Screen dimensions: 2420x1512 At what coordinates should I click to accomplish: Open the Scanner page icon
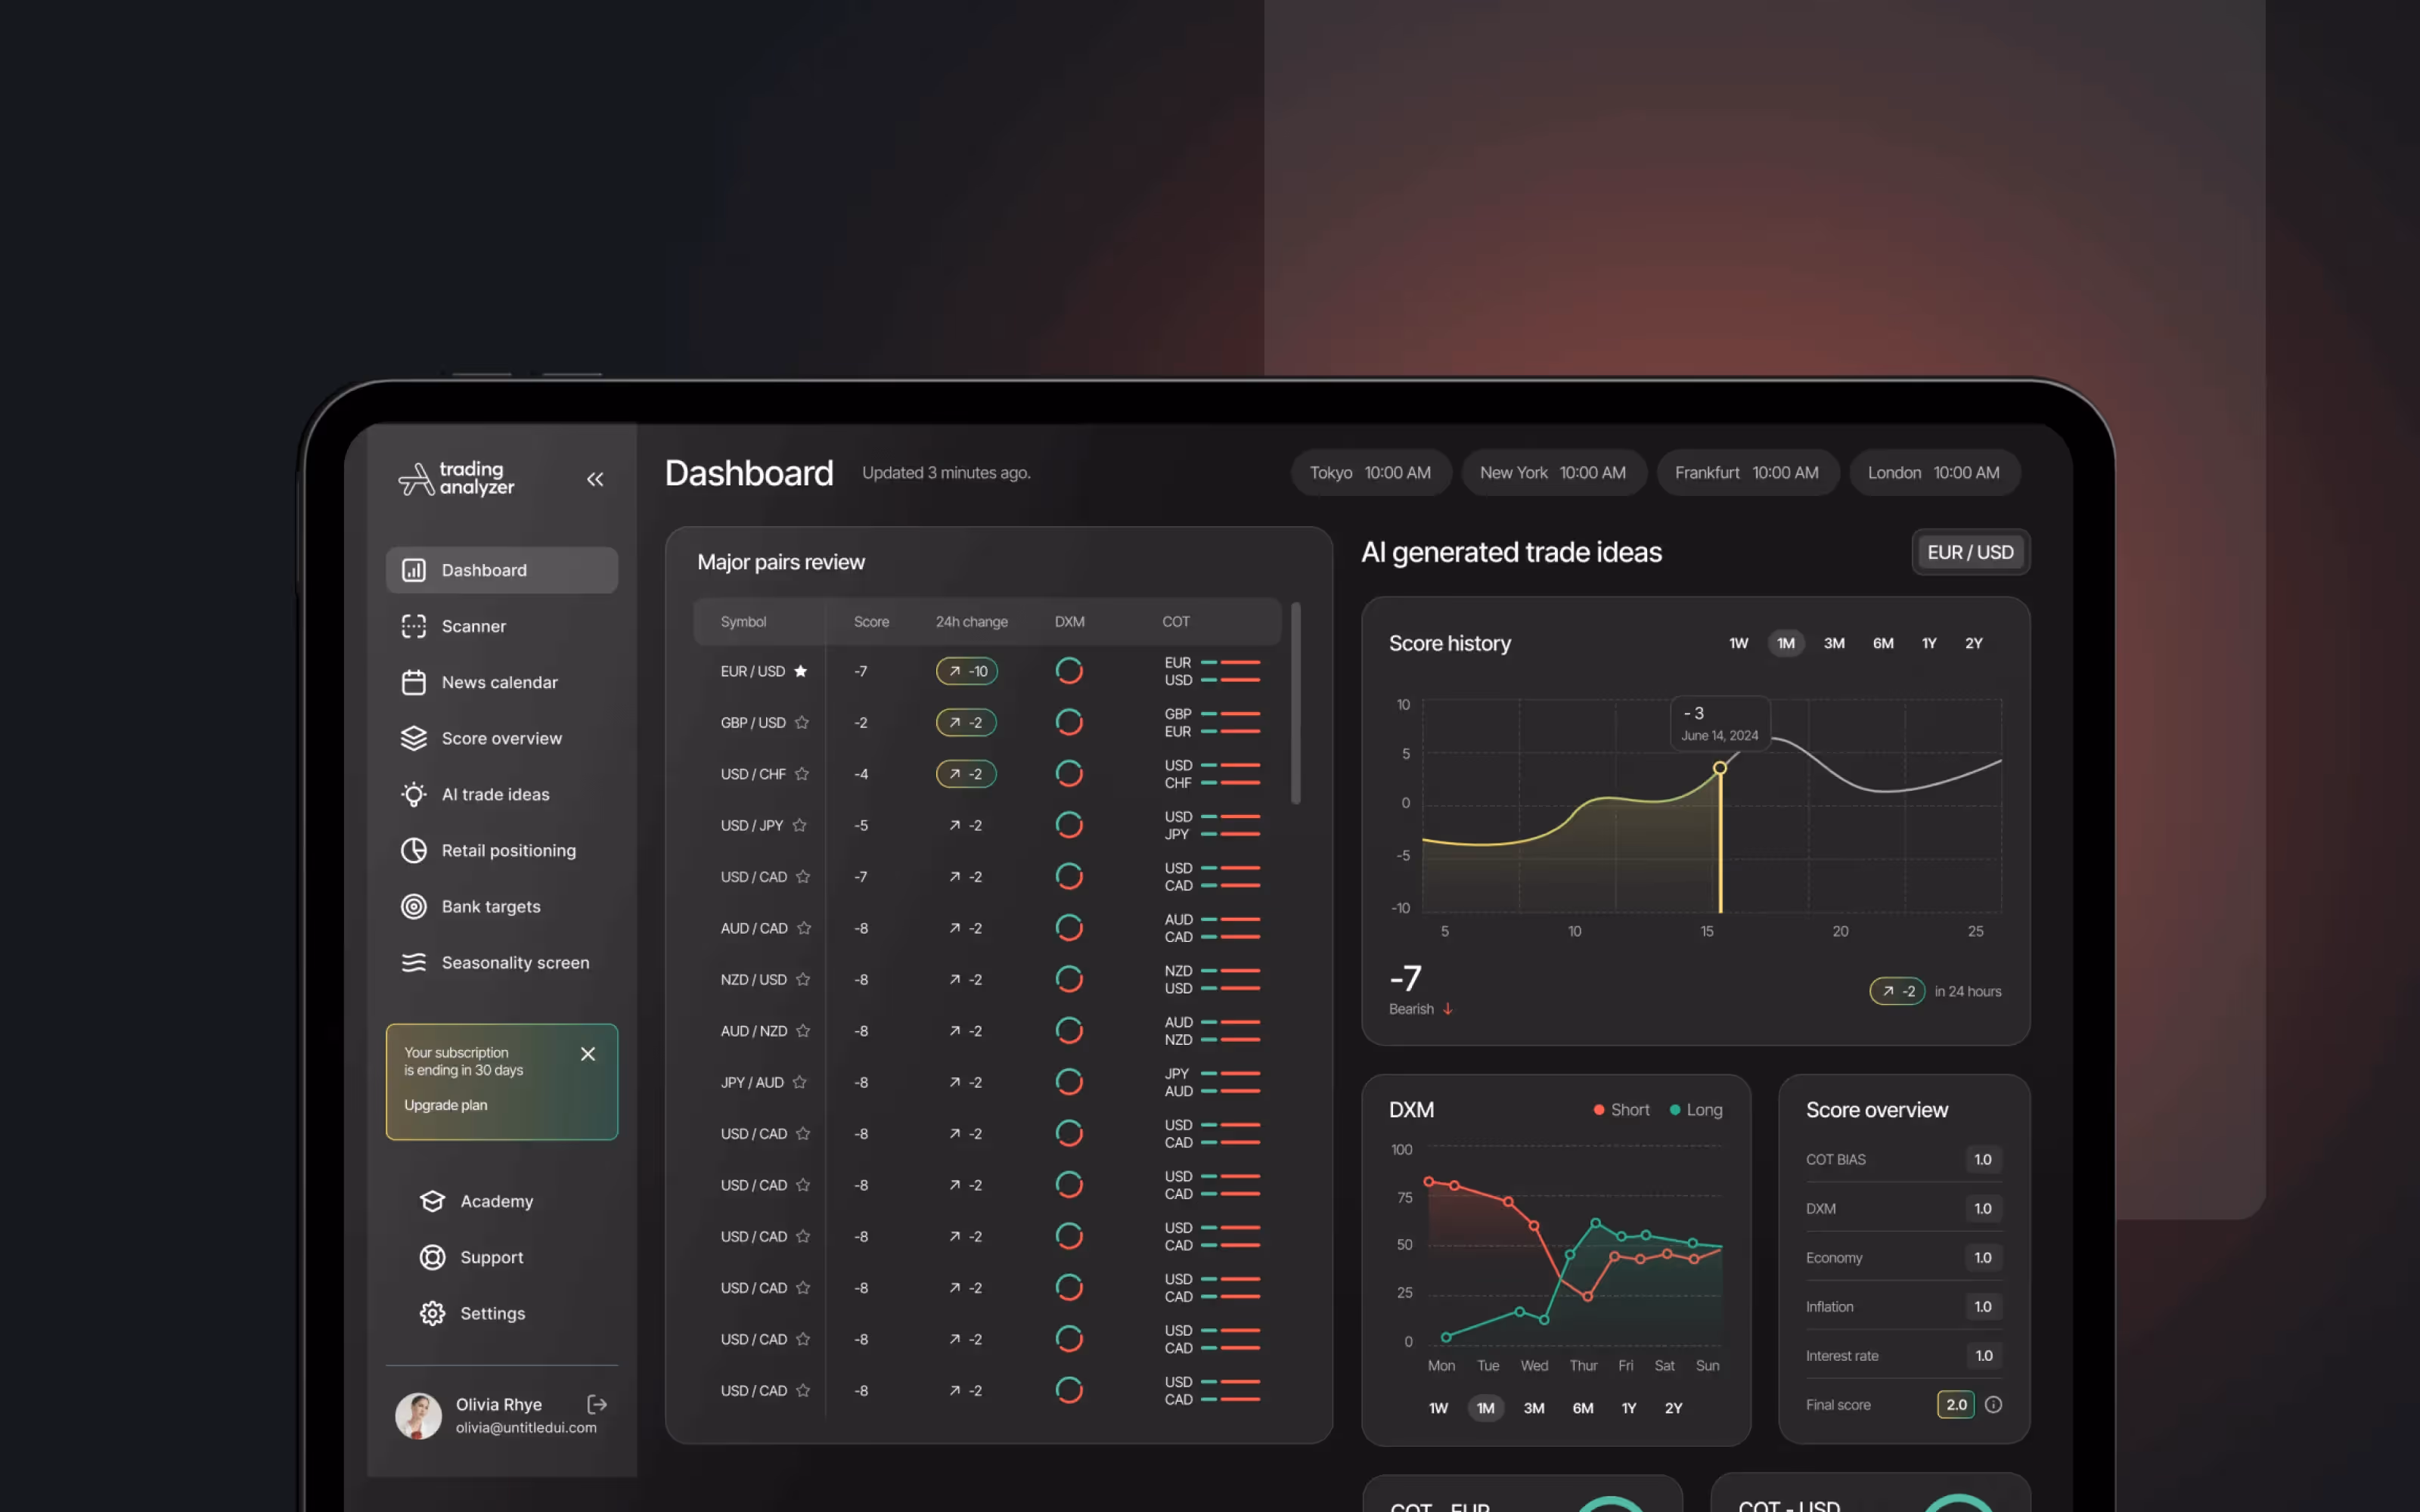click(414, 626)
